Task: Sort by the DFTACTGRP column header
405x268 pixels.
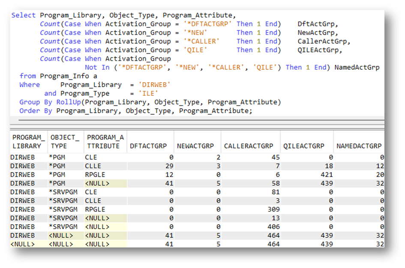Action: point(148,146)
